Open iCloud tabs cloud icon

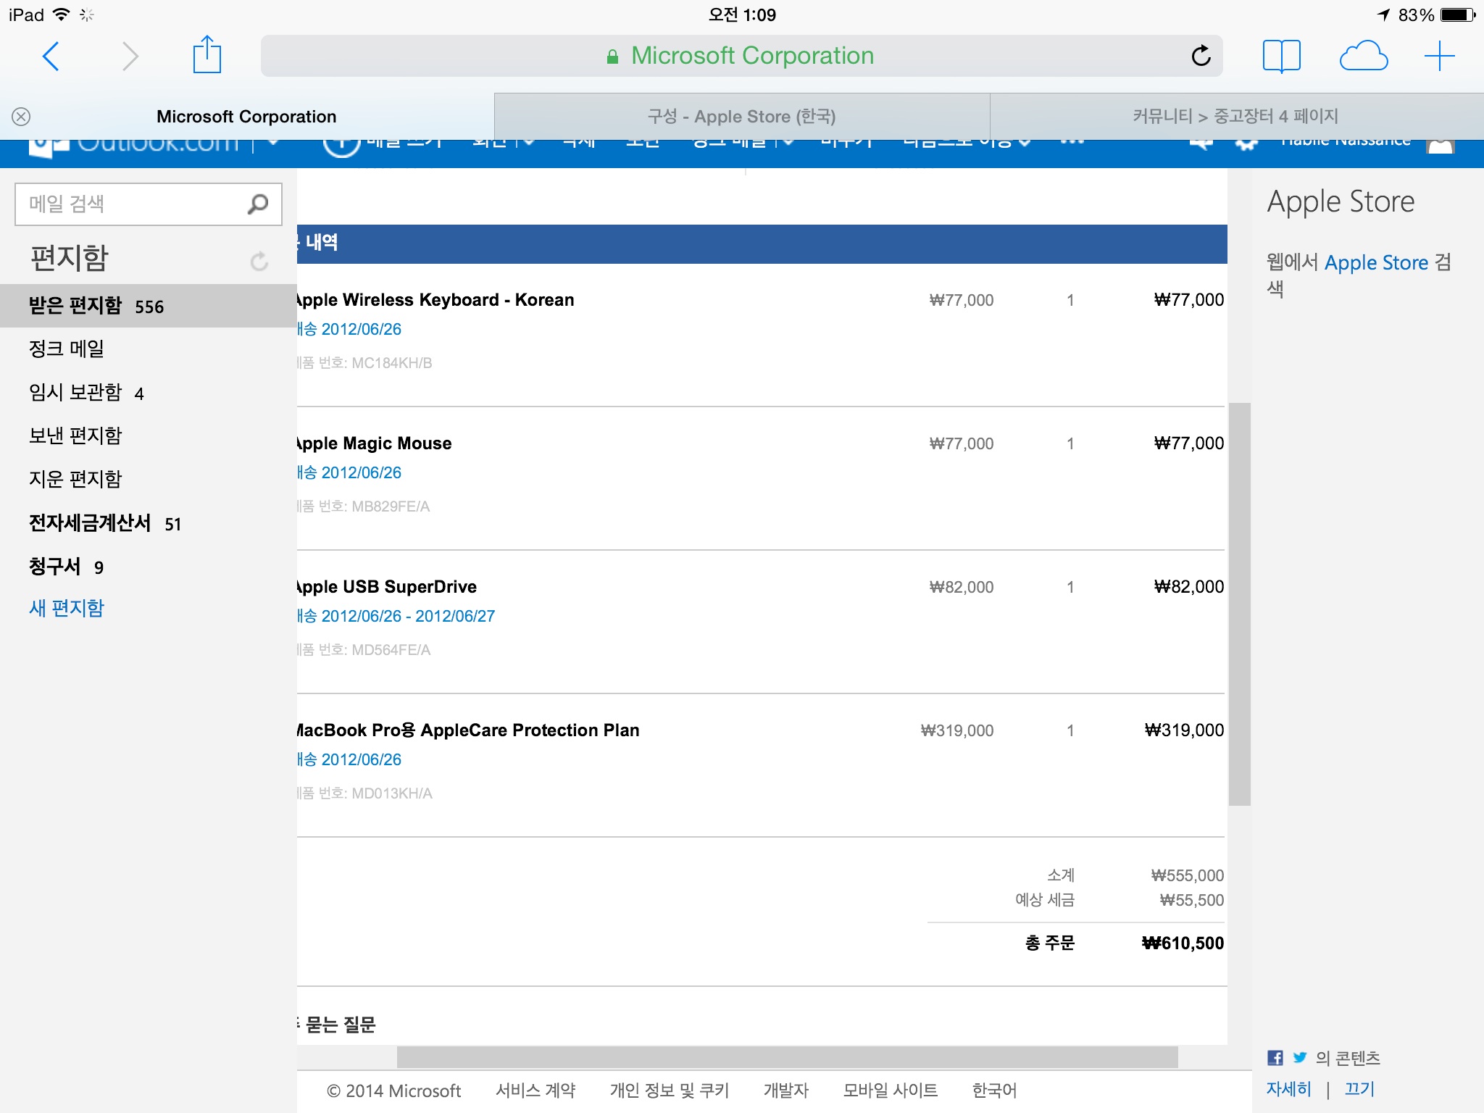coord(1363,56)
